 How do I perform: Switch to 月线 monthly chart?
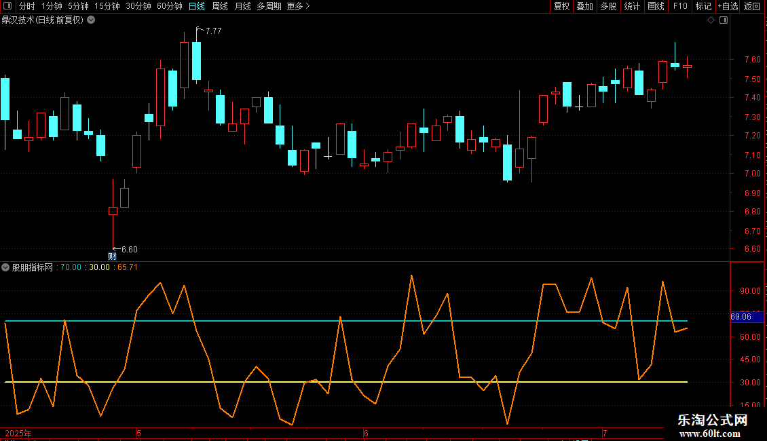pyautogui.click(x=242, y=6)
